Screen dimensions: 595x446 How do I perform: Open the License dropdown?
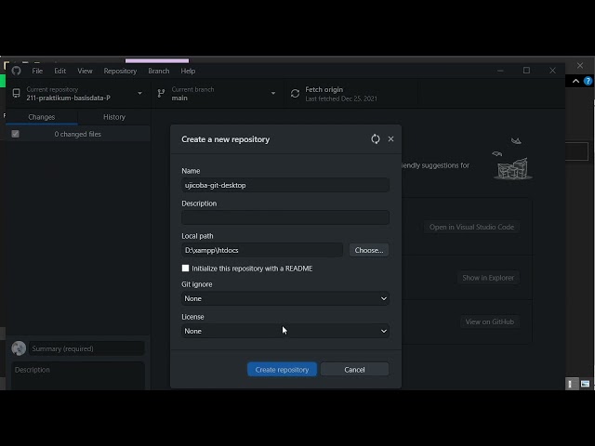pos(285,331)
